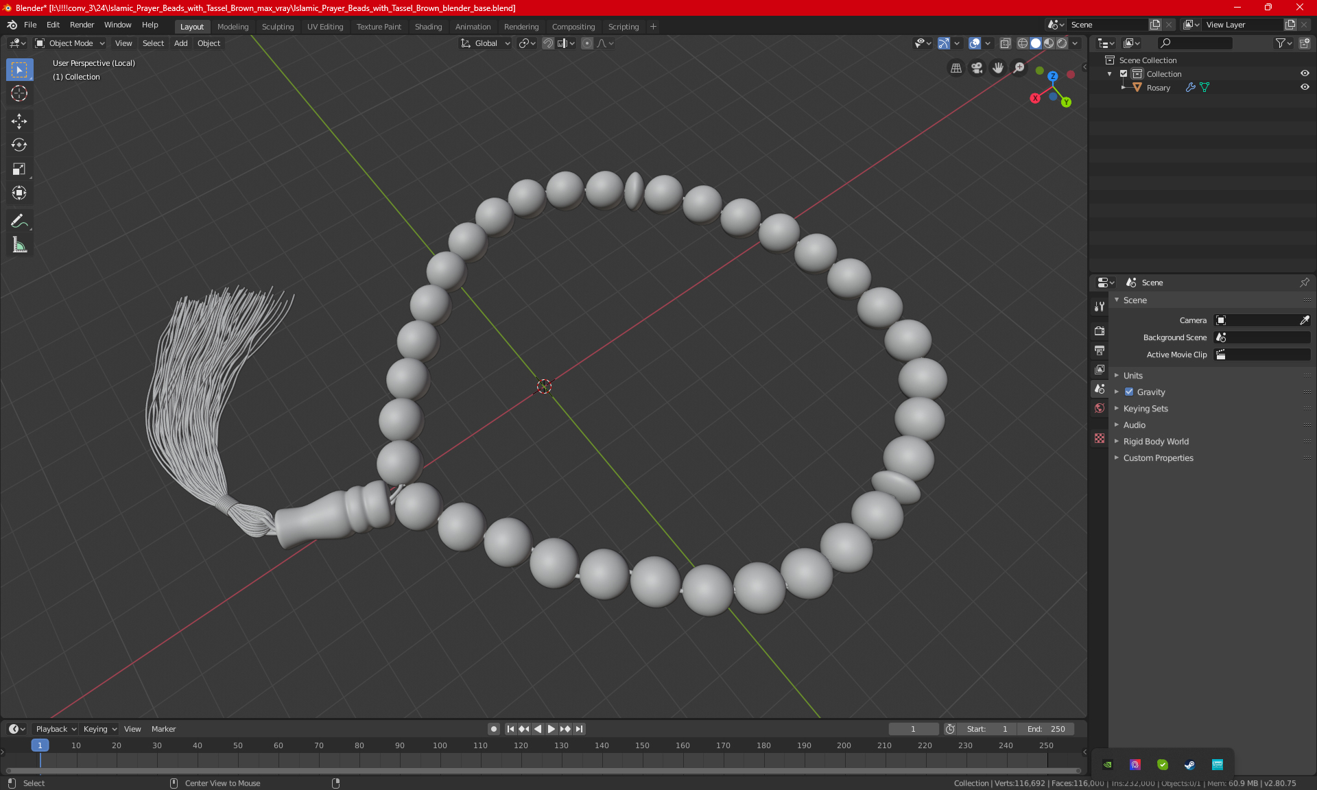Click the End frame field

click(1046, 729)
